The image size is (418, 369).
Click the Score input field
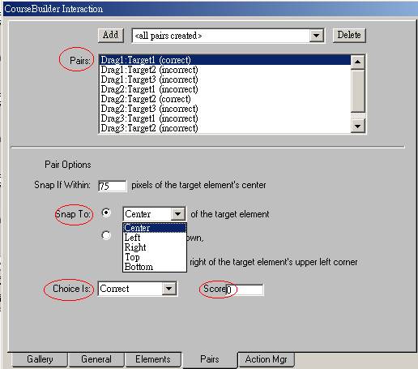pos(245,290)
